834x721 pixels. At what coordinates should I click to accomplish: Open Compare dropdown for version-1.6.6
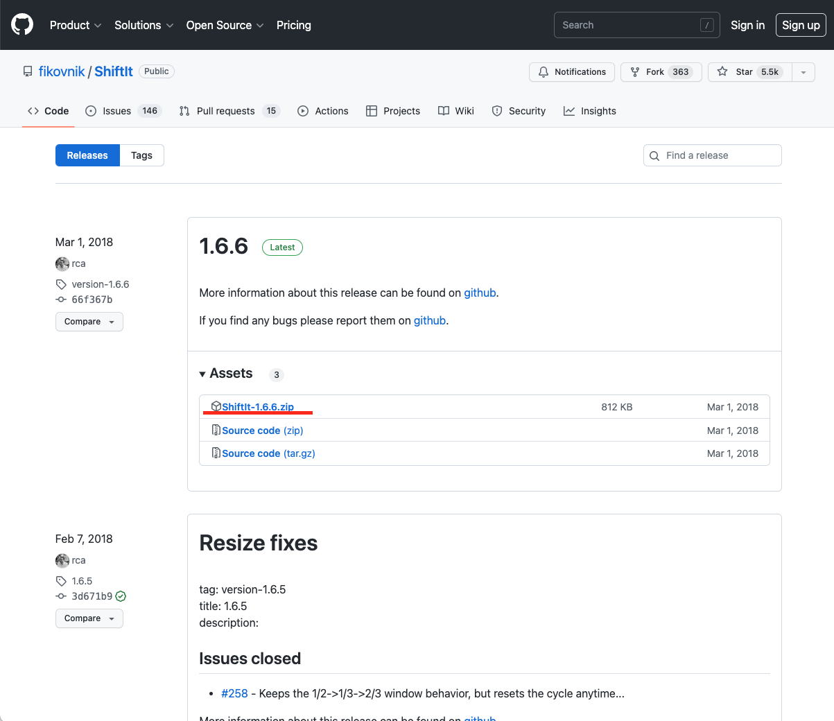[89, 322]
